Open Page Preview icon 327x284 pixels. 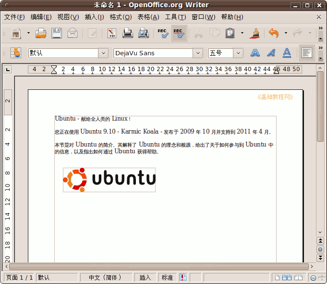coord(143,33)
